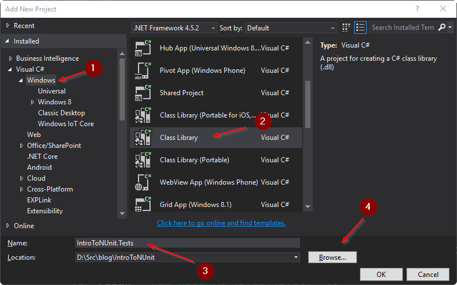Click the Shared Project template icon

pos(143,93)
